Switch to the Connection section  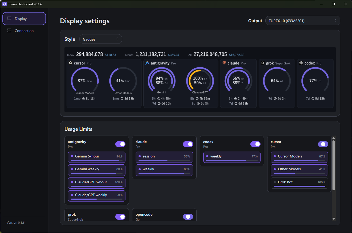click(x=24, y=31)
